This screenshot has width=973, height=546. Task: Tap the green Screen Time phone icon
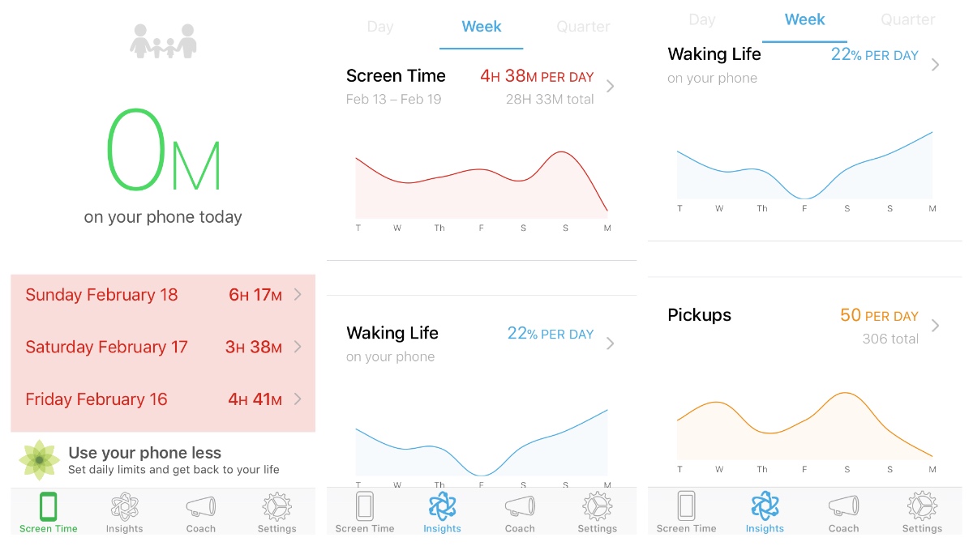pos(49,508)
